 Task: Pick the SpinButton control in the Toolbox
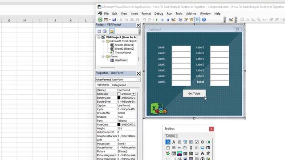[197, 148]
